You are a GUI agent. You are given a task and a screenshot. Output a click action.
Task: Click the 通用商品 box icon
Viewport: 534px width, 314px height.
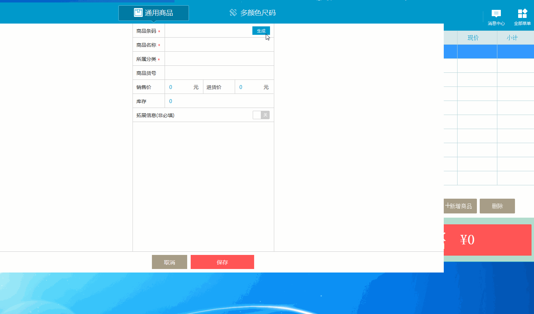pyautogui.click(x=138, y=13)
